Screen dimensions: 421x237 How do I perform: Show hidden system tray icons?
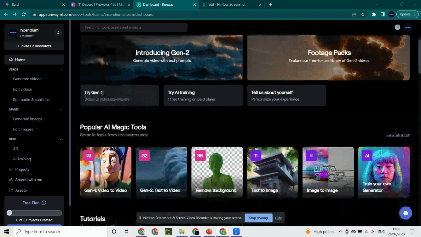[x=340, y=232]
